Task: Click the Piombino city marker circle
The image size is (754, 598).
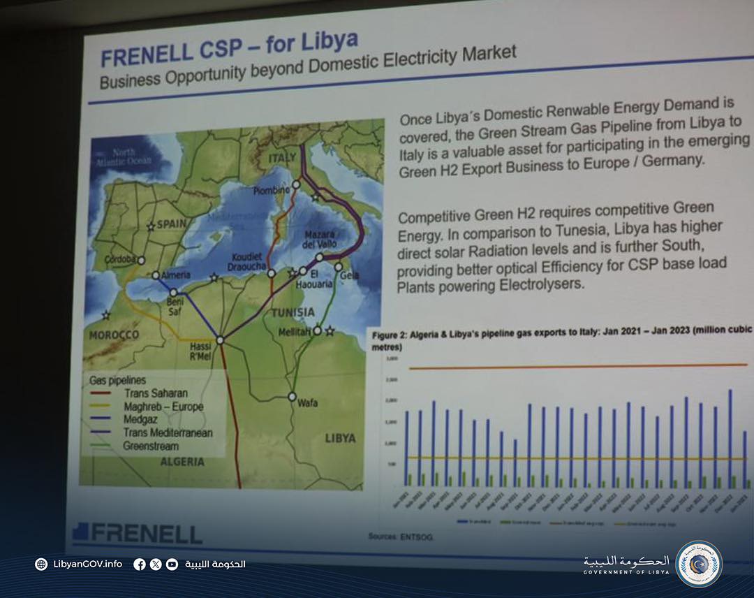Action: click(x=296, y=184)
